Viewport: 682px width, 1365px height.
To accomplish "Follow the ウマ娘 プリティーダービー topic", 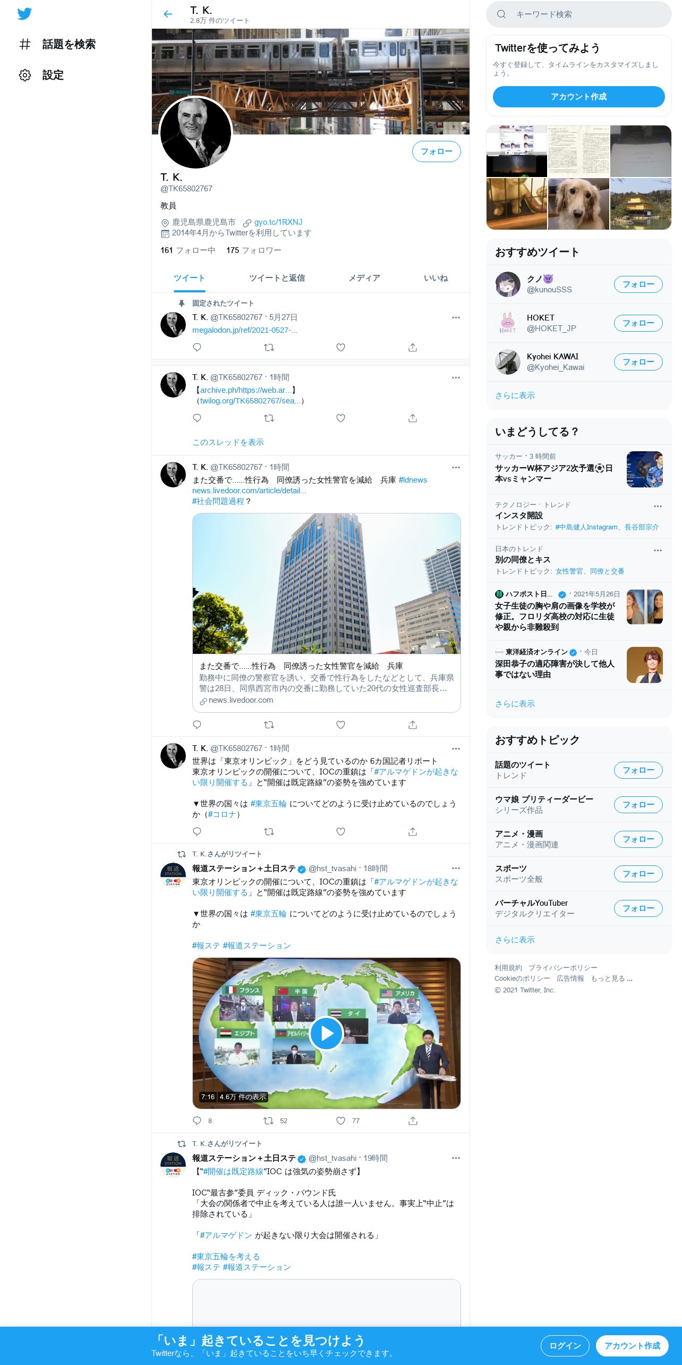I will [x=638, y=805].
